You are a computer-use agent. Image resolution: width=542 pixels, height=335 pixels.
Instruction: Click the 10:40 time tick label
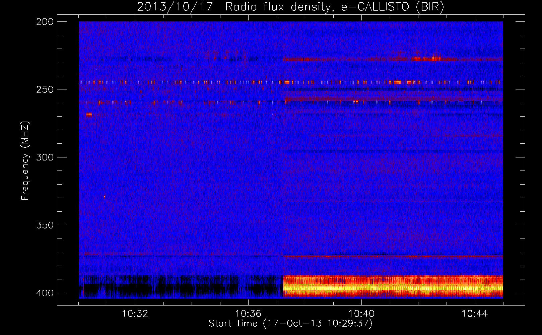point(361,314)
